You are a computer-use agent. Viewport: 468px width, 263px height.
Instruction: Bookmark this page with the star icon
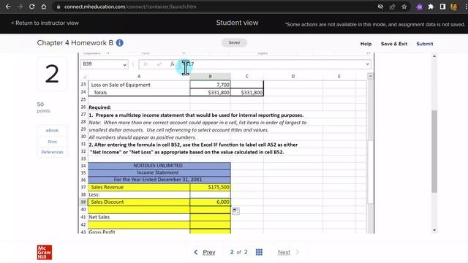(x=404, y=7)
